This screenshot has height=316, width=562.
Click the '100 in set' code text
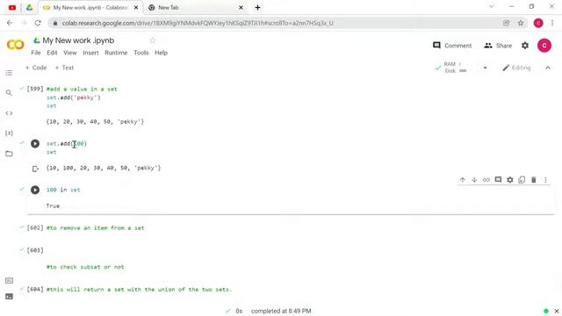[x=63, y=190]
